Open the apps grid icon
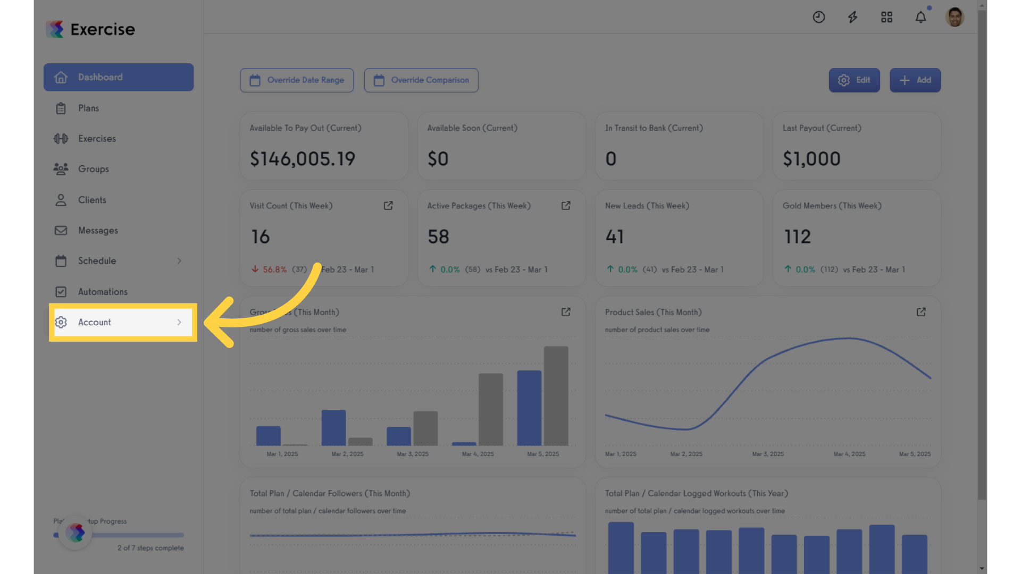 pos(886,17)
